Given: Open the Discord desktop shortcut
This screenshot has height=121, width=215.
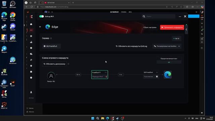Looking at the screenshot, I should (x=13, y=27).
